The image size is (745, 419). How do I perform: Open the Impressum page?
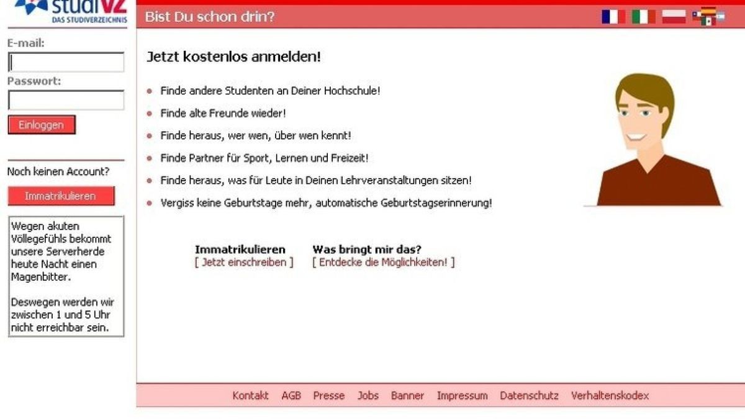click(x=463, y=395)
